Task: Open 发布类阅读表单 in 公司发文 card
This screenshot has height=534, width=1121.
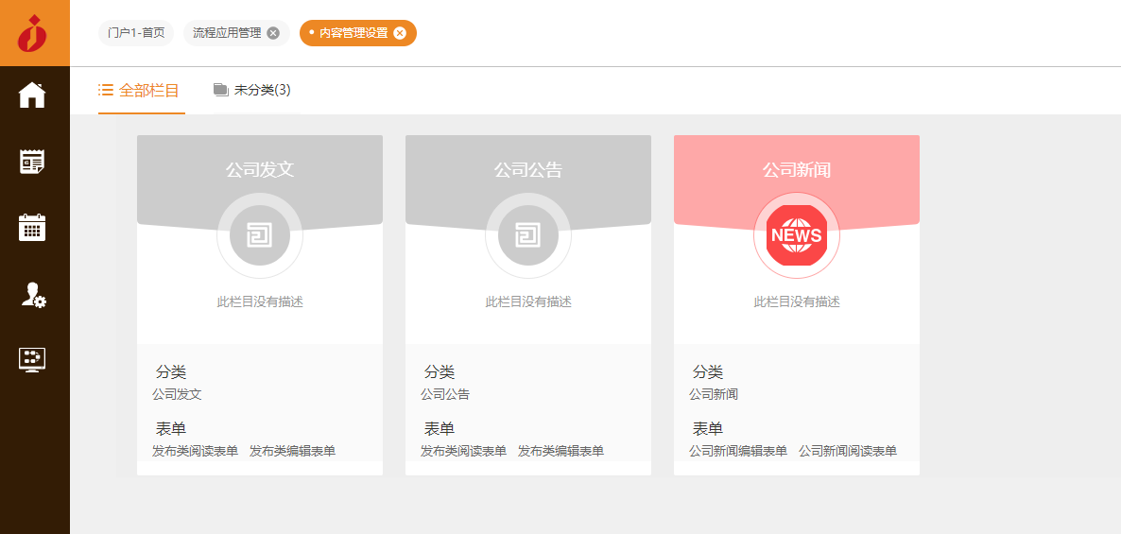Action: click(x=195, y=451)
